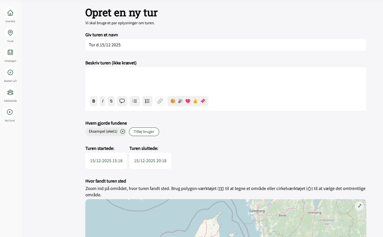Expand the map to fullscreen

(359, 206)
